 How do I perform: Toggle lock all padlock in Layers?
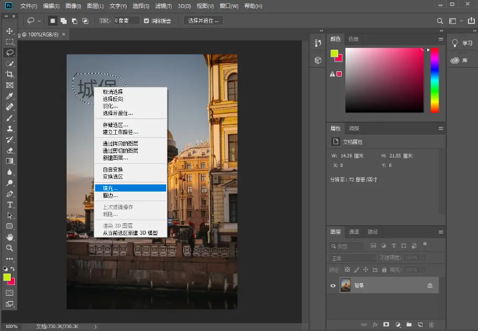pyautogui.click(x=384, y=269)
